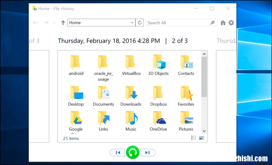Click the Back navigation arrow
The image size is (272, 165).
[36, 23]
